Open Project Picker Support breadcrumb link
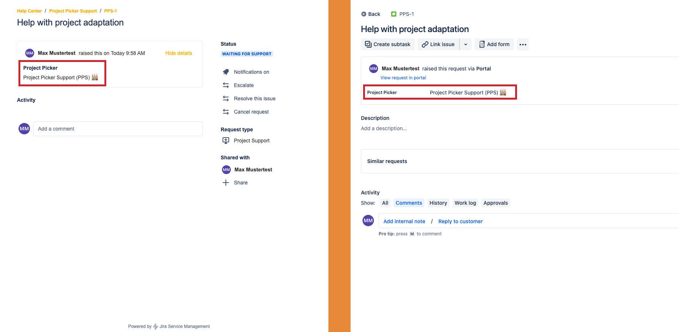Viewport: 679px width, 332px height. [73, 11]
